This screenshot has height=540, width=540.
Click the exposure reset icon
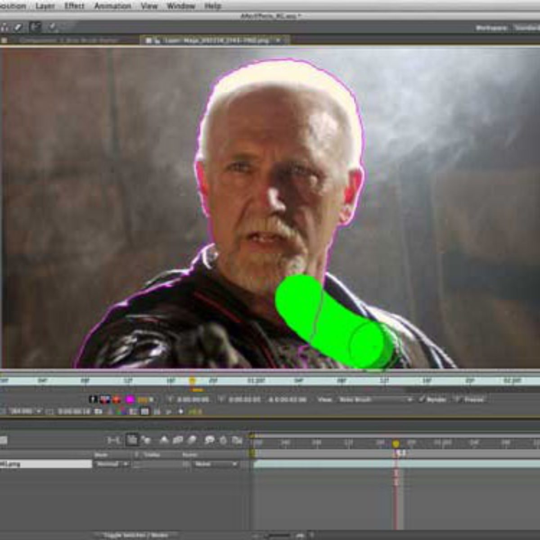(x=181, y=411)
